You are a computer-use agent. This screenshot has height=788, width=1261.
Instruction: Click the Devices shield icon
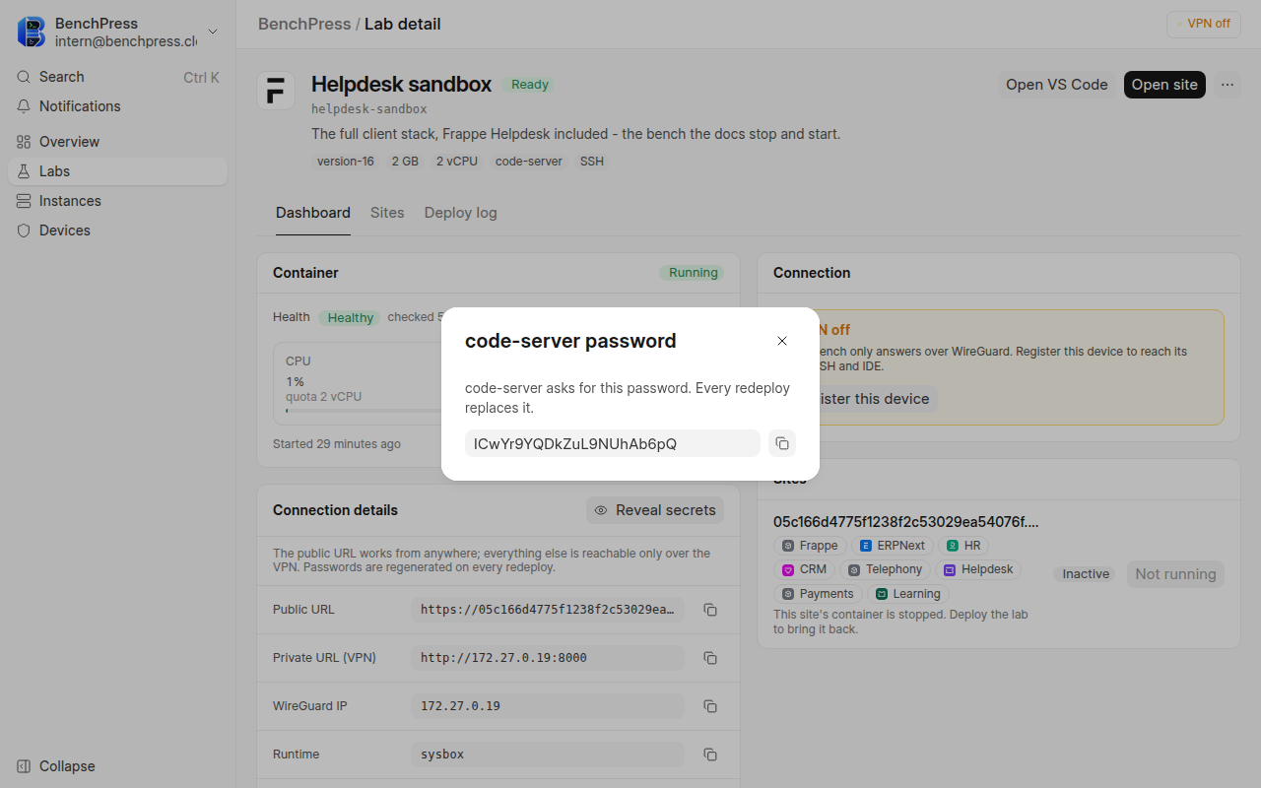tap(24, 230)
